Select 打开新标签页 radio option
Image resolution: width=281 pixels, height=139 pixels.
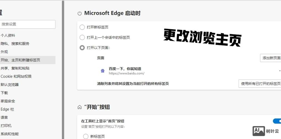pos(82,27)
